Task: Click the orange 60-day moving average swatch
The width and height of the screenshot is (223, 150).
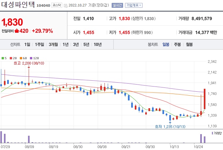Action: click(21, 58)
